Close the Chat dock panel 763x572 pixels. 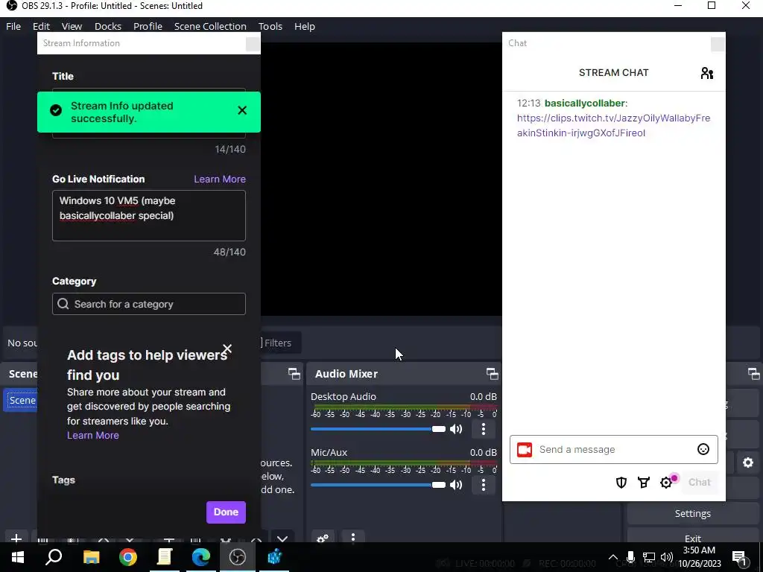(x=718, y=44)
